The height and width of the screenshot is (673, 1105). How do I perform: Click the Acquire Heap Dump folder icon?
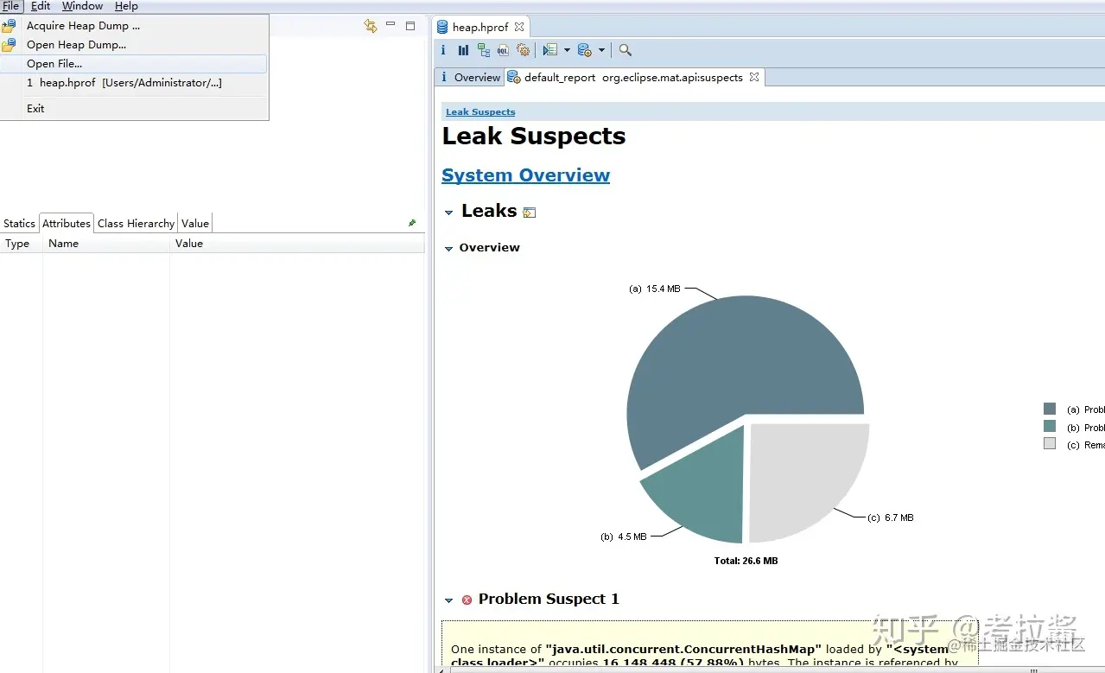click(9, 26)
